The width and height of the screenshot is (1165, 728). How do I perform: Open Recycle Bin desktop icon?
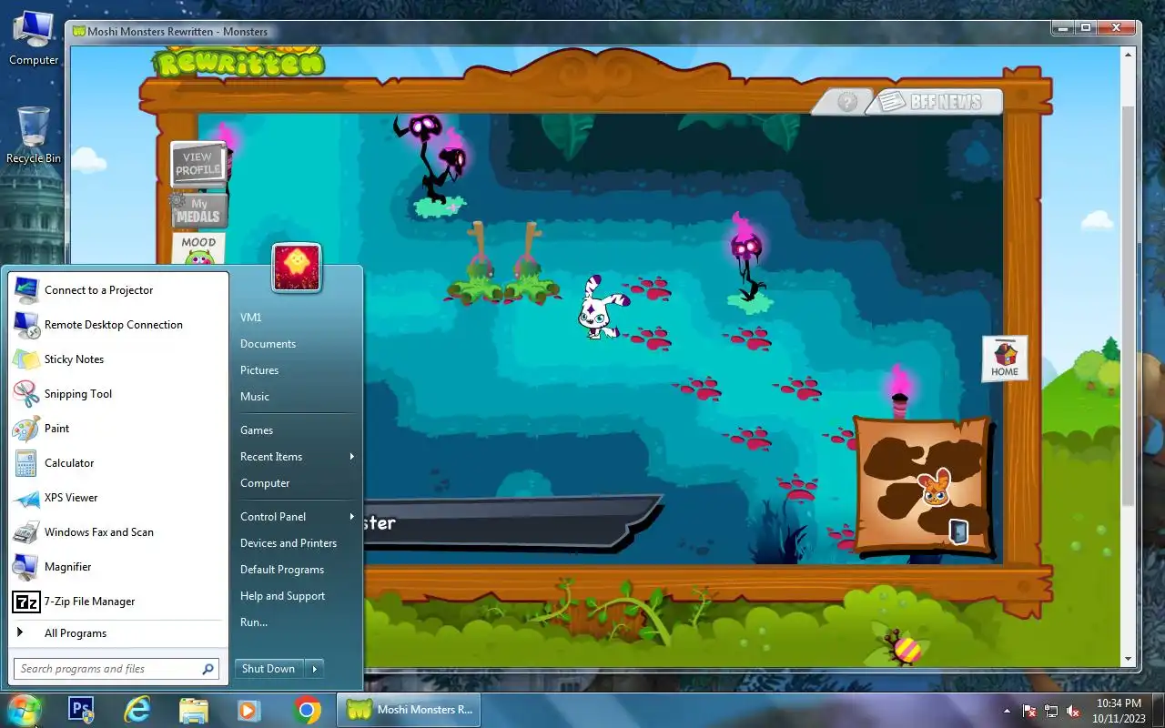(34, 135)
